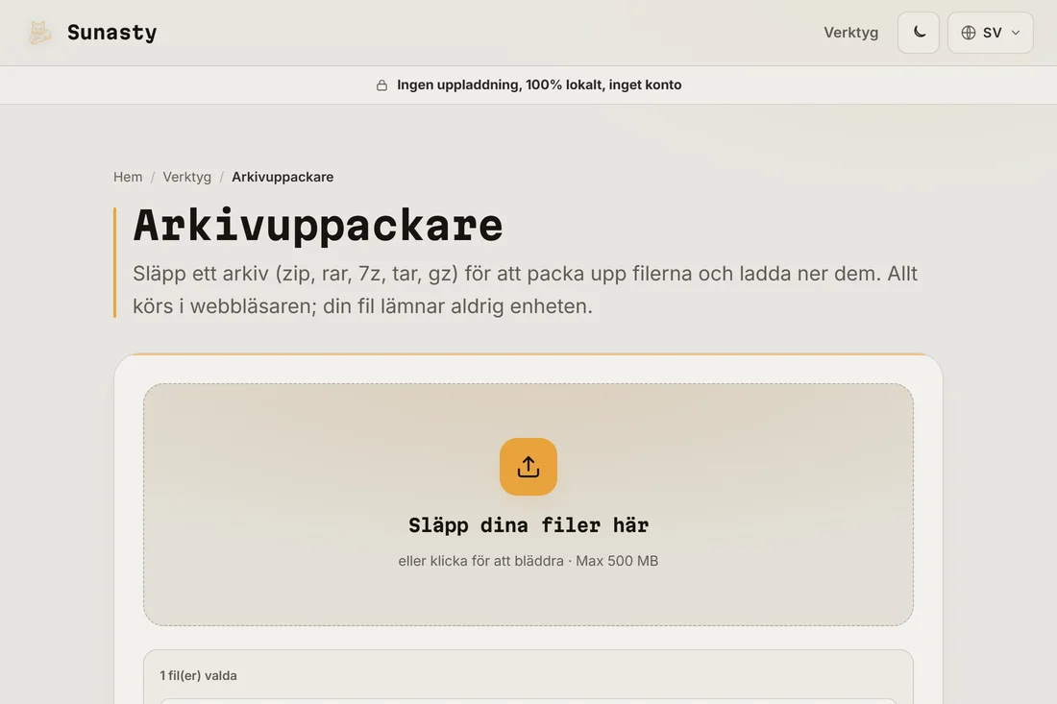Open the Verktyg navigation link
1057x704 pixels.
[x=850, y=33]
